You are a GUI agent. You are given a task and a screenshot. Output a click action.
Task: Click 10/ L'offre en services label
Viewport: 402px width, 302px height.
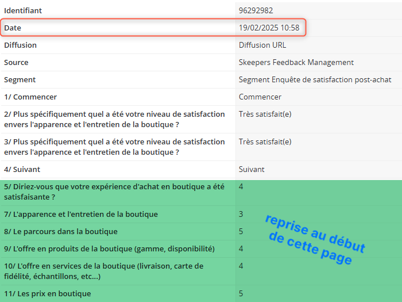click(103, 271)
